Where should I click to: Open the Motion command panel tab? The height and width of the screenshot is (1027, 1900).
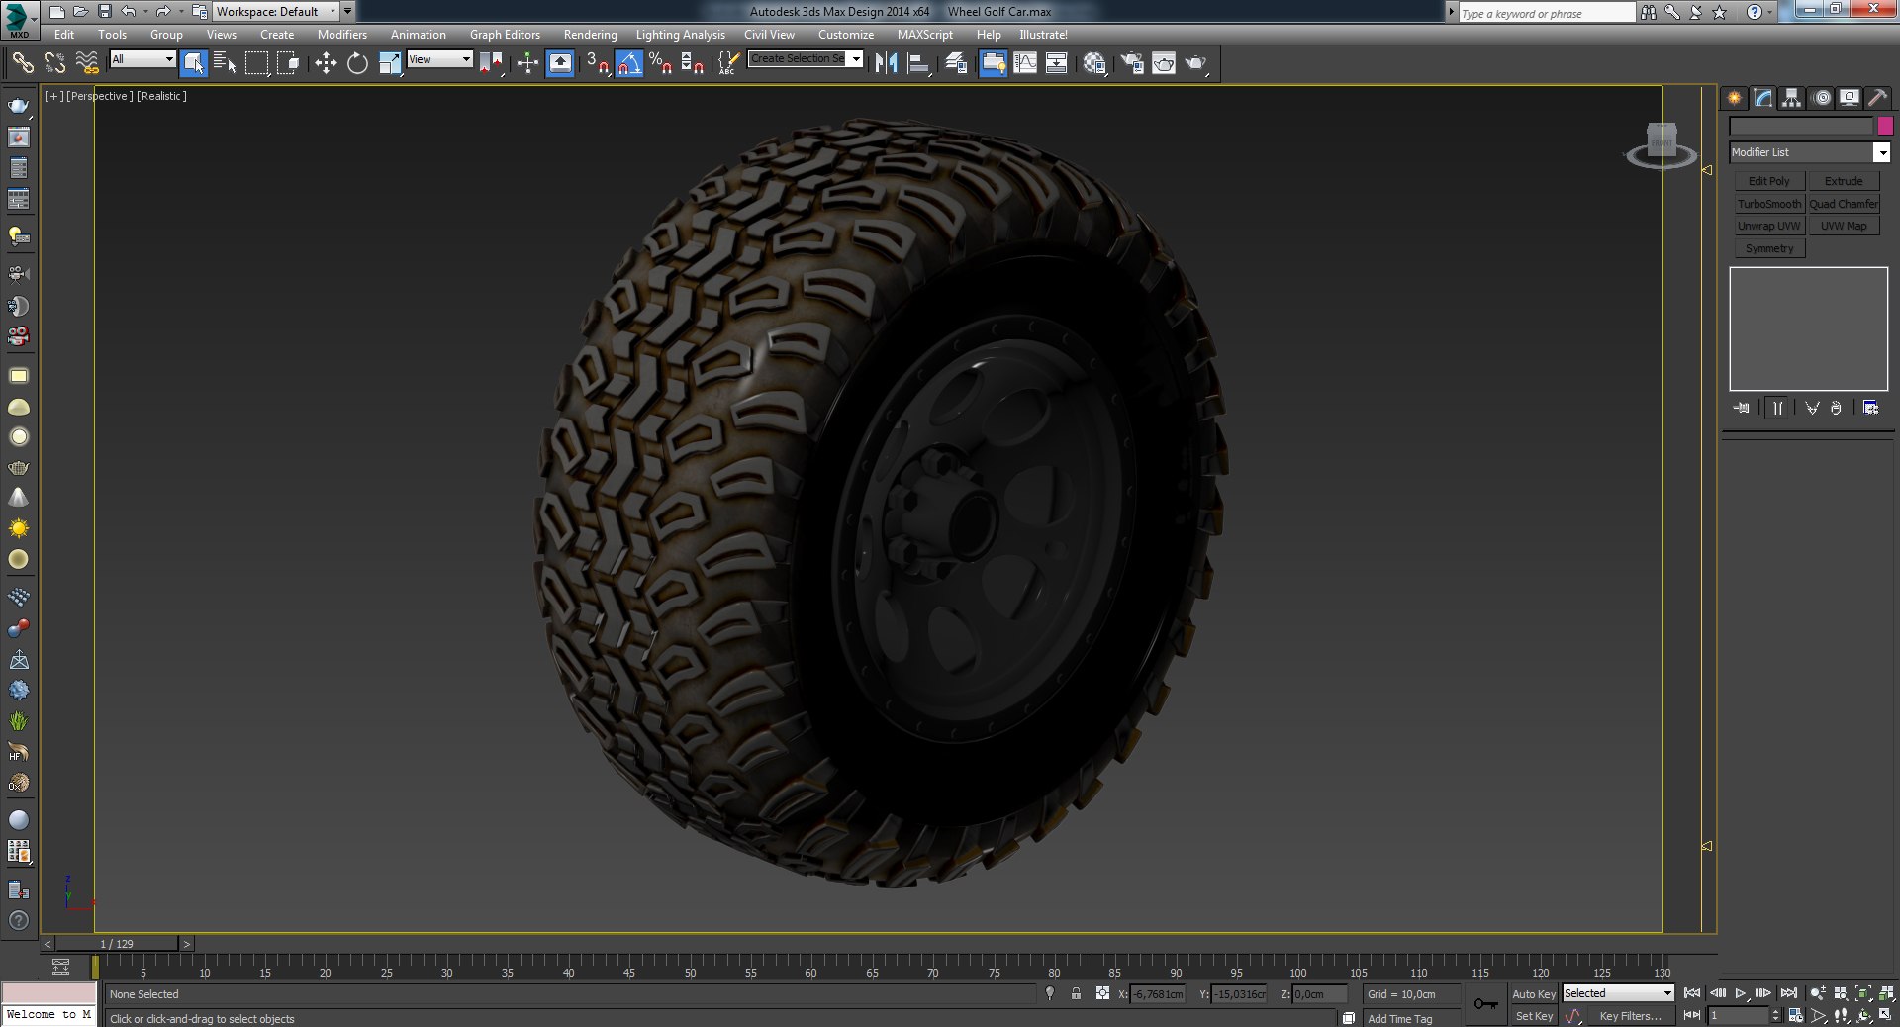pos(1821,98)
